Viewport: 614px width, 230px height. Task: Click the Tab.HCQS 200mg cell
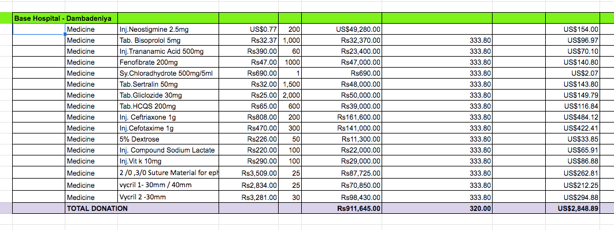click(168, 106)
